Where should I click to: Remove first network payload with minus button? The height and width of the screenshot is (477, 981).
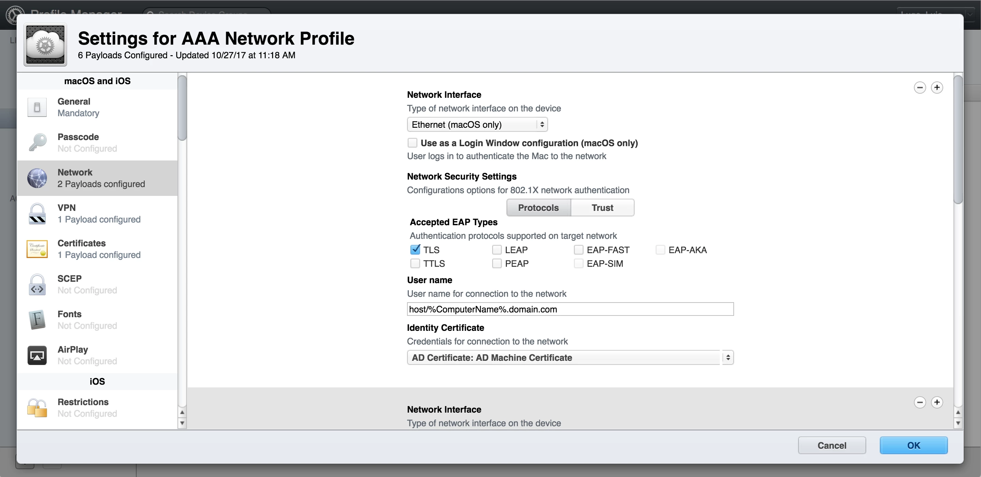(x=920, y=88)
